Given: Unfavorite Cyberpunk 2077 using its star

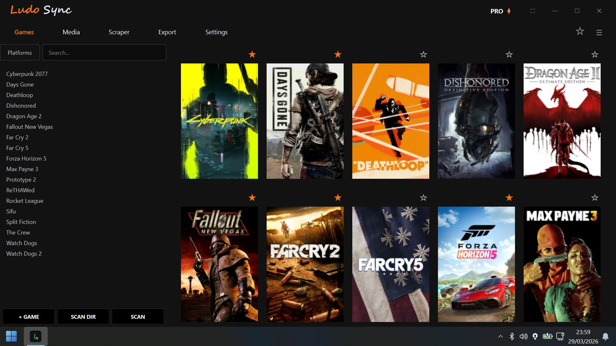Looking at the screenshot, I should [252, 54].
